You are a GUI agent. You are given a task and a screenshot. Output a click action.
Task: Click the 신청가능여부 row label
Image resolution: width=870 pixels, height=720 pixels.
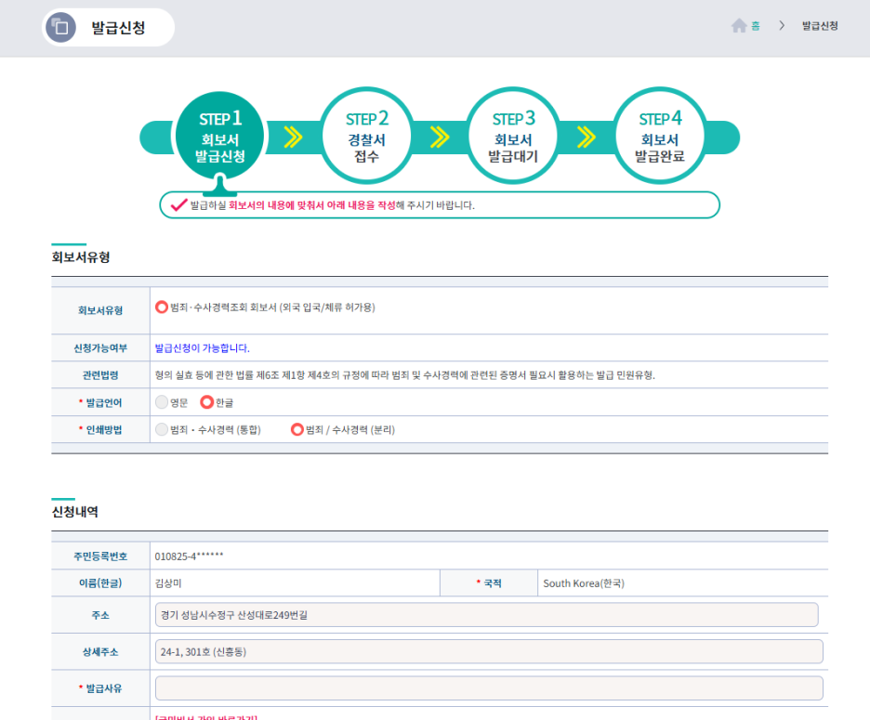100,347
